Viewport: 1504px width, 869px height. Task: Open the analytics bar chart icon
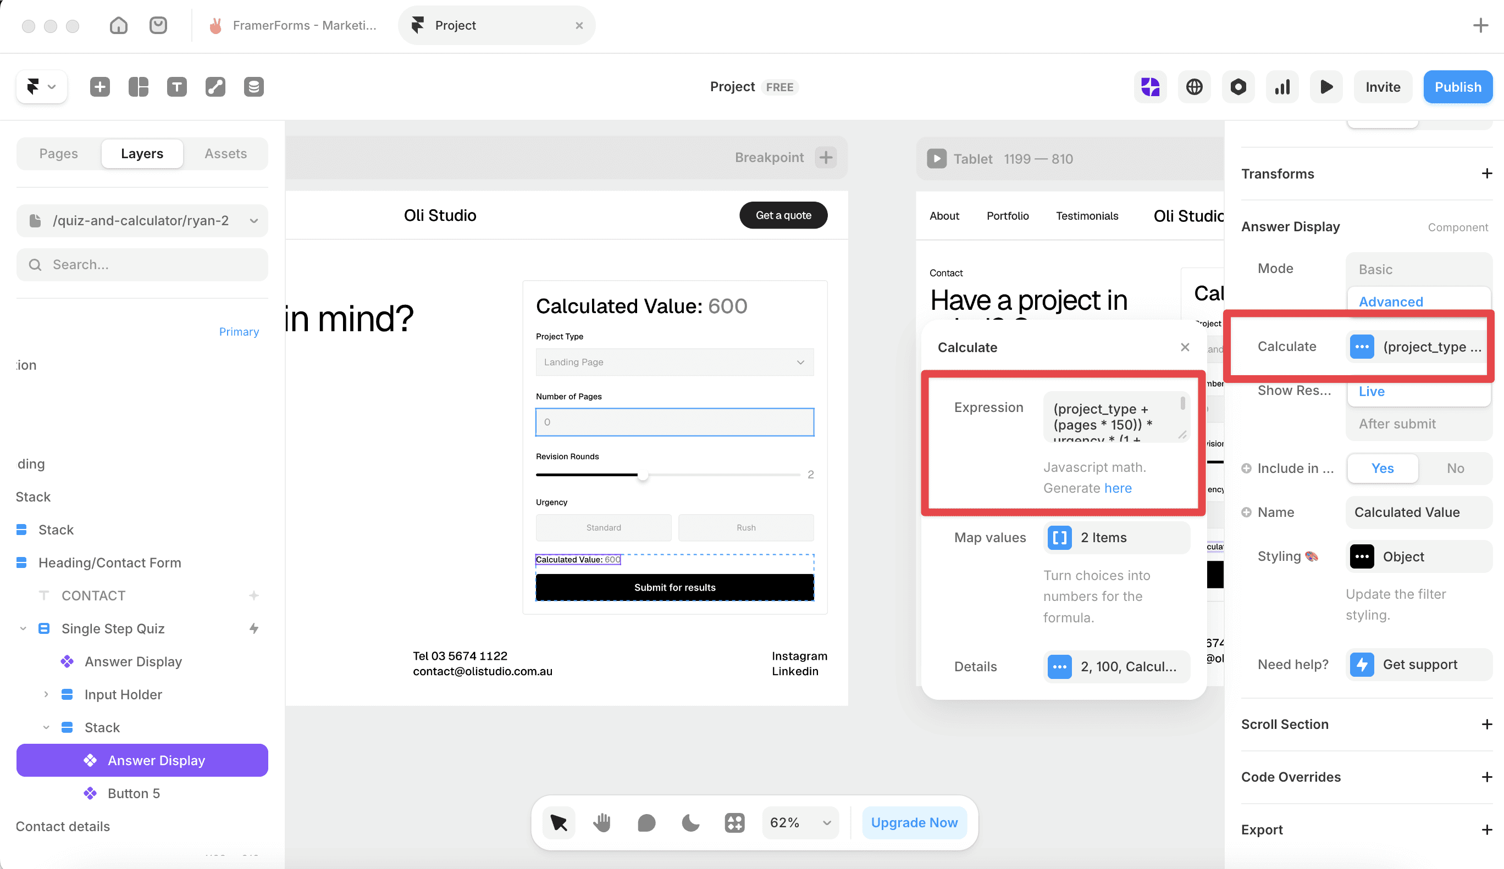[1282, 87]
